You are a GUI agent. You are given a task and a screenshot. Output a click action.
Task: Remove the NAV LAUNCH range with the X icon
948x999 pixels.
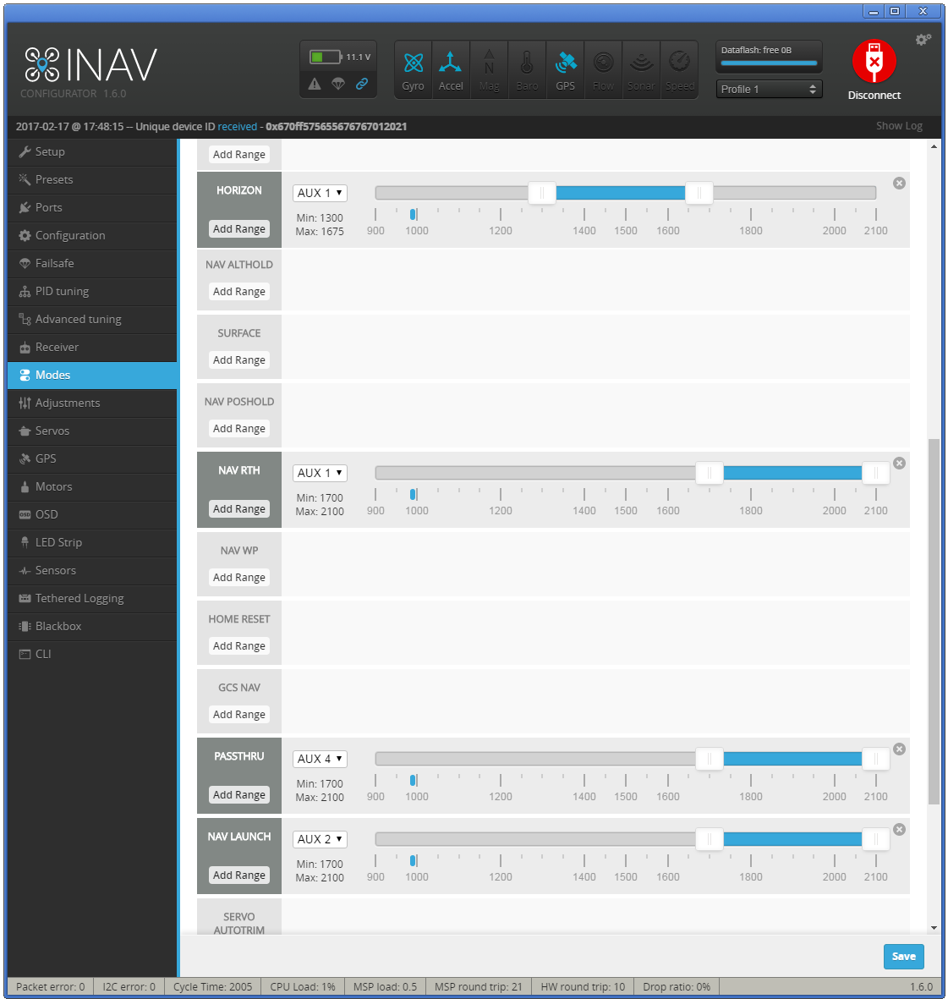[x=899, y=830]
